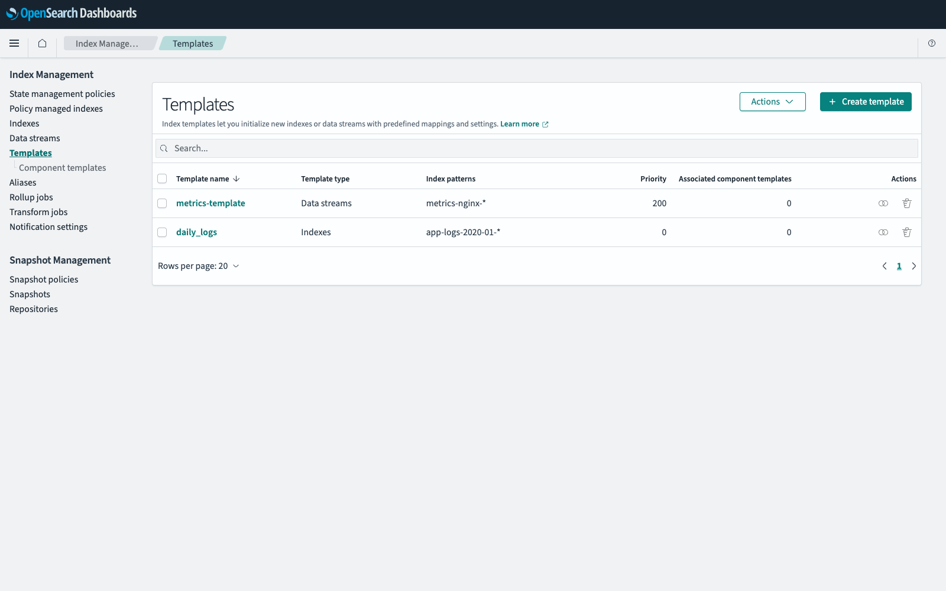Image resolution: width=946 pixels, height=591 pixels.
Task: Click the search magnifier icon
Action: pos(164,148)
